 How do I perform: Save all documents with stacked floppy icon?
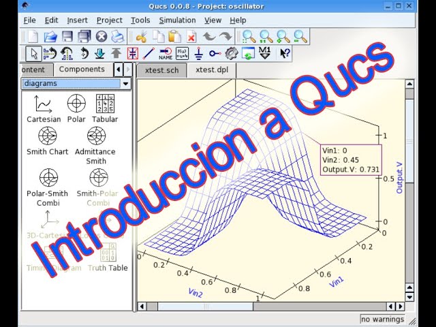[84, 36]
